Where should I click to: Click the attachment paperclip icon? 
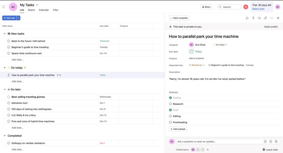(x=253, y=18)
